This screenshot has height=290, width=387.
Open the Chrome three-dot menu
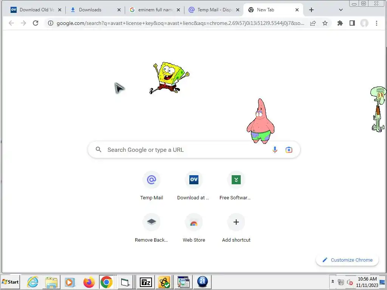coord(376,23)
